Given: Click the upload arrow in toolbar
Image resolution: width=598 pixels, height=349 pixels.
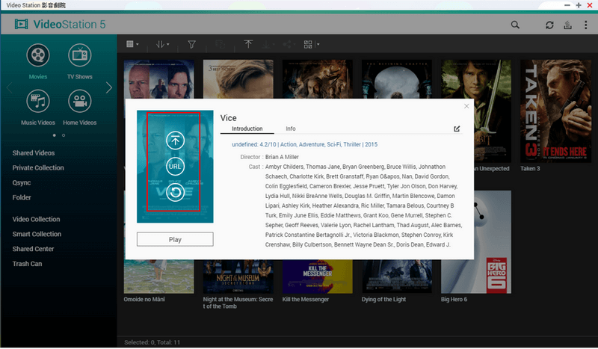Looking at the screenshot, I should (x=248, y=44).
